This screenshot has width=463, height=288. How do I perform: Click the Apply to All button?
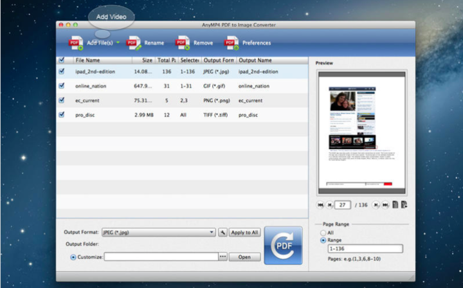pos(244,233)
